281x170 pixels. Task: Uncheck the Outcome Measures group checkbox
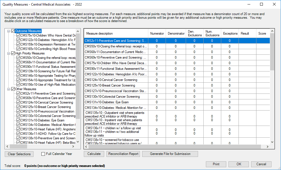13,31
